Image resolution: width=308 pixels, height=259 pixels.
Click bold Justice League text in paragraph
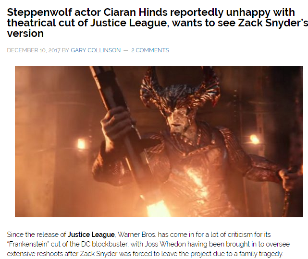pyautogui.click(x=91, y=235)
